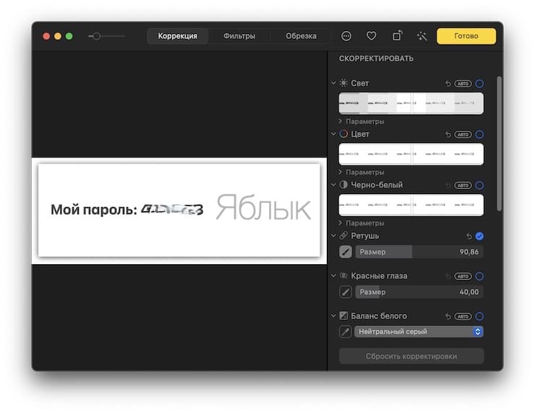535x413 pixels.
Task: Revert the Красные глаза adjustment arrow
Action: coord(448,277)
